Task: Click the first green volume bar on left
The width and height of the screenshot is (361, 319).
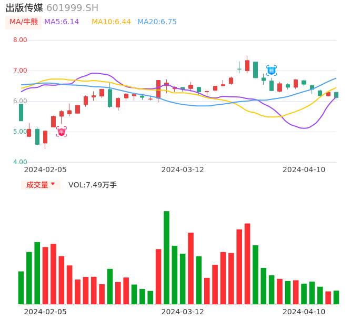Action: click(x=21, y=287)
